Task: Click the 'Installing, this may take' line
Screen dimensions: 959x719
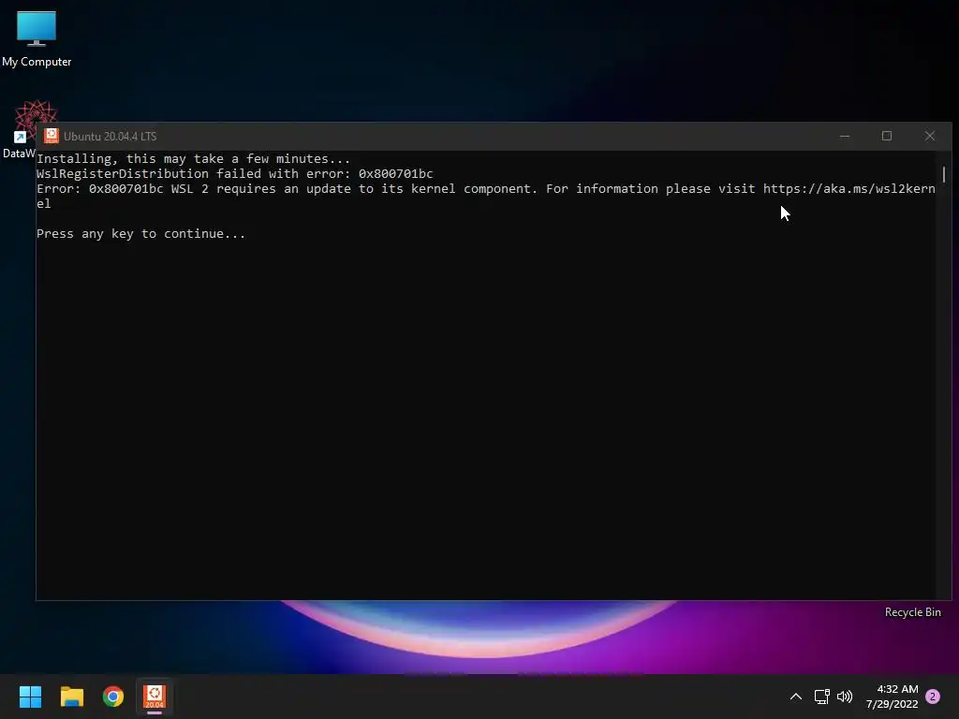Action: 193,159
